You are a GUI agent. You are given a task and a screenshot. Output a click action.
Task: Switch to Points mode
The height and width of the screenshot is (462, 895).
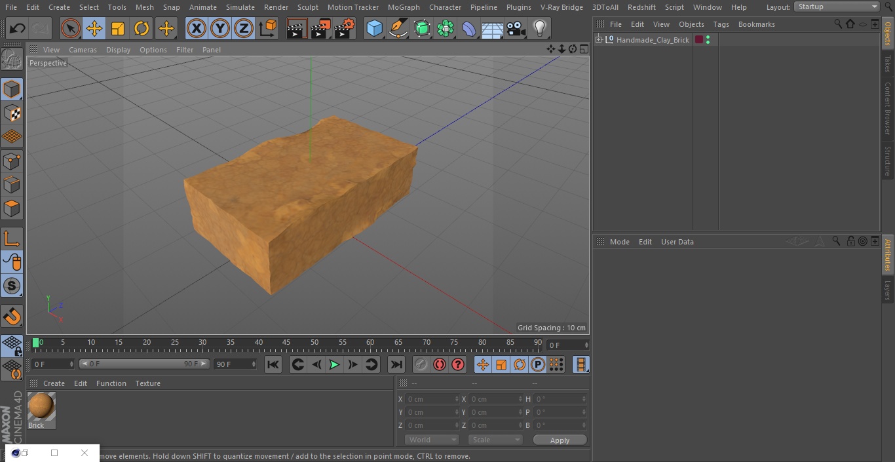point(12,161)
